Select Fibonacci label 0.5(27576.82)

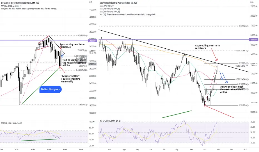point(81,70)
